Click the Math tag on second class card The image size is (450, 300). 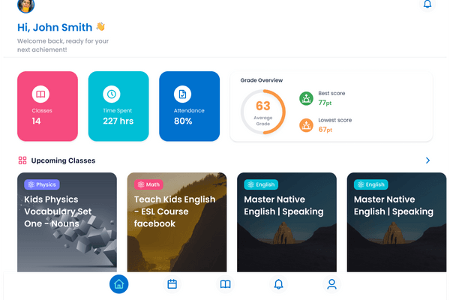pos(148,184)
